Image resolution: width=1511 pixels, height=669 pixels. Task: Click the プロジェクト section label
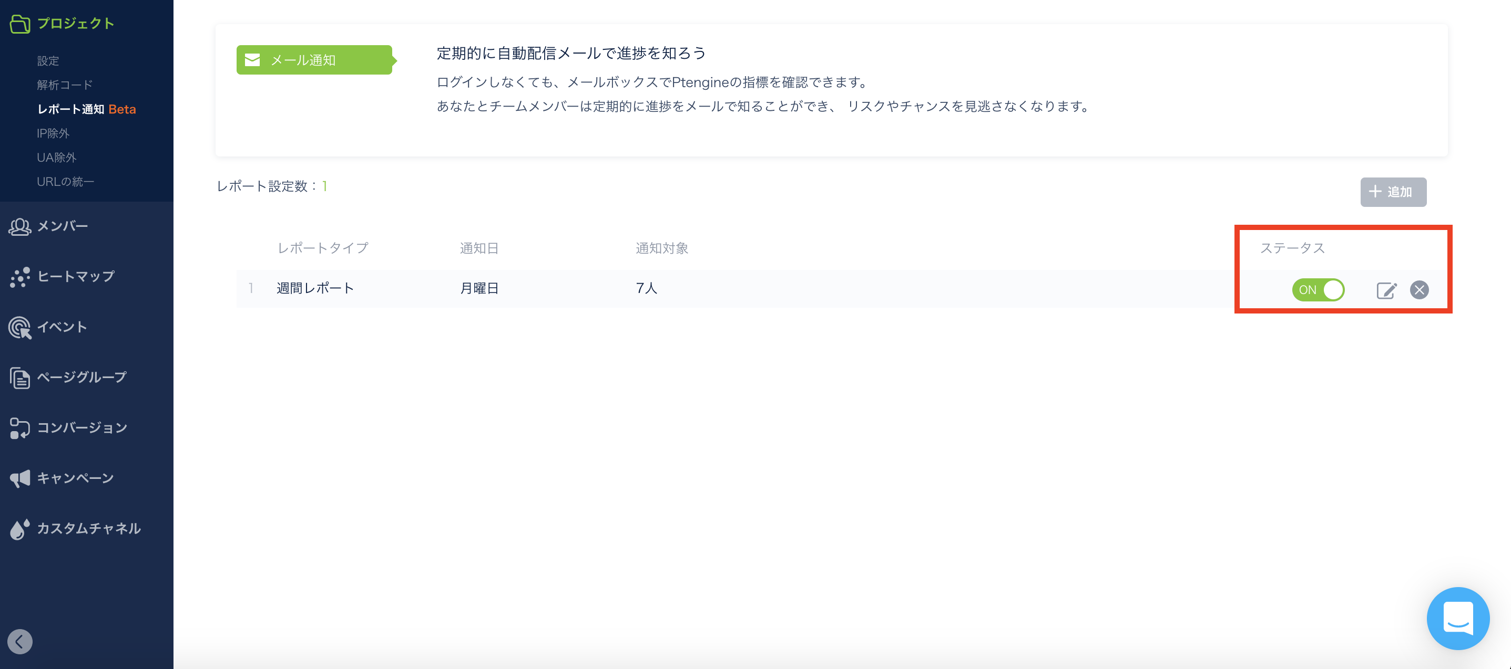[76, 24]
